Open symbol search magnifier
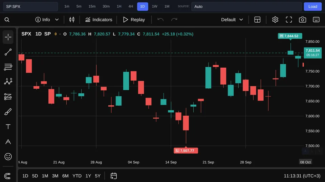 click(x=7, y=20)
